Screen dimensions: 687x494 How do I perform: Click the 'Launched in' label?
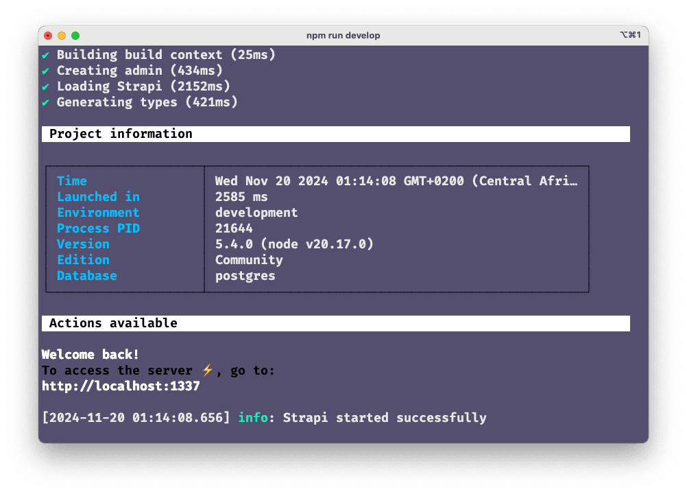(99, 197)
